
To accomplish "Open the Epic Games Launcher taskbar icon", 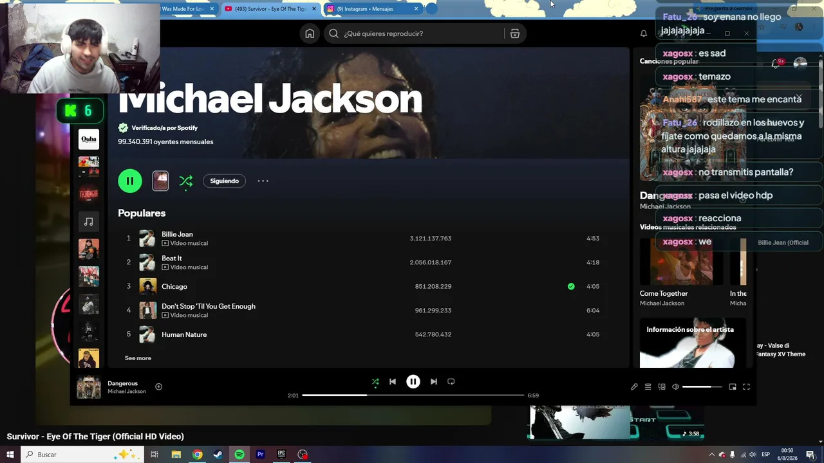I will pos(281,455).
